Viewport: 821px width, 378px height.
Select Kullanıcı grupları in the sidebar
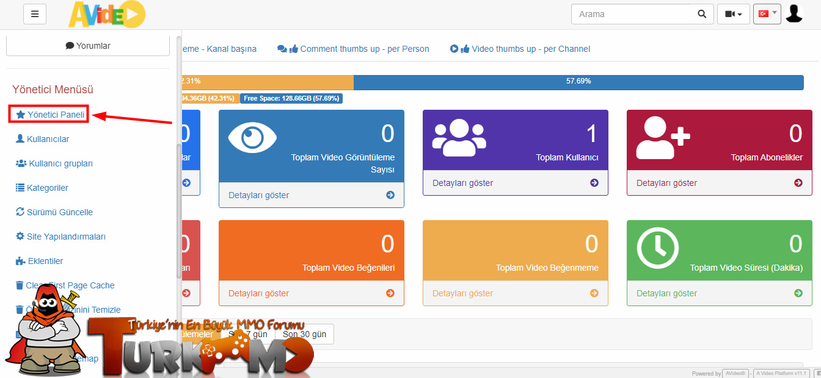click(54, 163)
